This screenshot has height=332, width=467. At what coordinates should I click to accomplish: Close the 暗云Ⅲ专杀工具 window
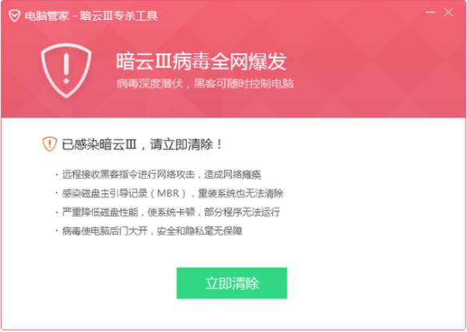pyautogui.click(x=448, y=12)
